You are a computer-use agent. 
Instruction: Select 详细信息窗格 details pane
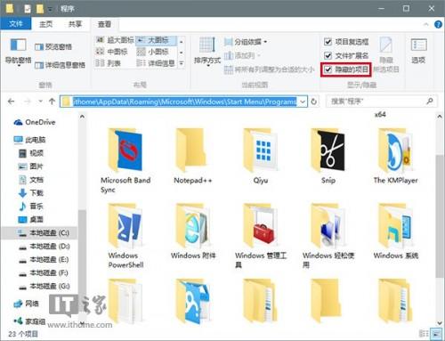(60, 65)
